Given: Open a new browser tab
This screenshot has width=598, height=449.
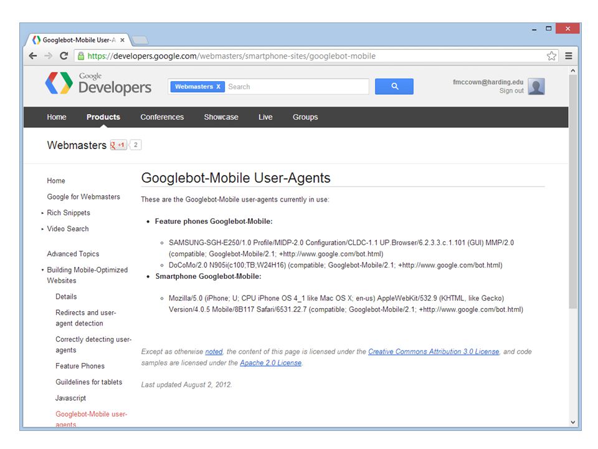Looking at the screenshot, I should [x=140, y=40].
